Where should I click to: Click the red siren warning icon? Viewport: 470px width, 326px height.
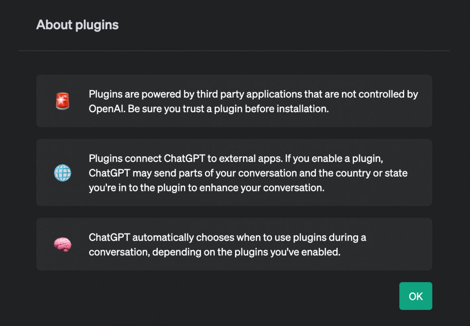pyautogui.click(x=62, y=101)
